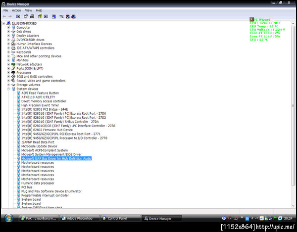
Task: Click the Windows Start orb
Action: tap(8, 218)
